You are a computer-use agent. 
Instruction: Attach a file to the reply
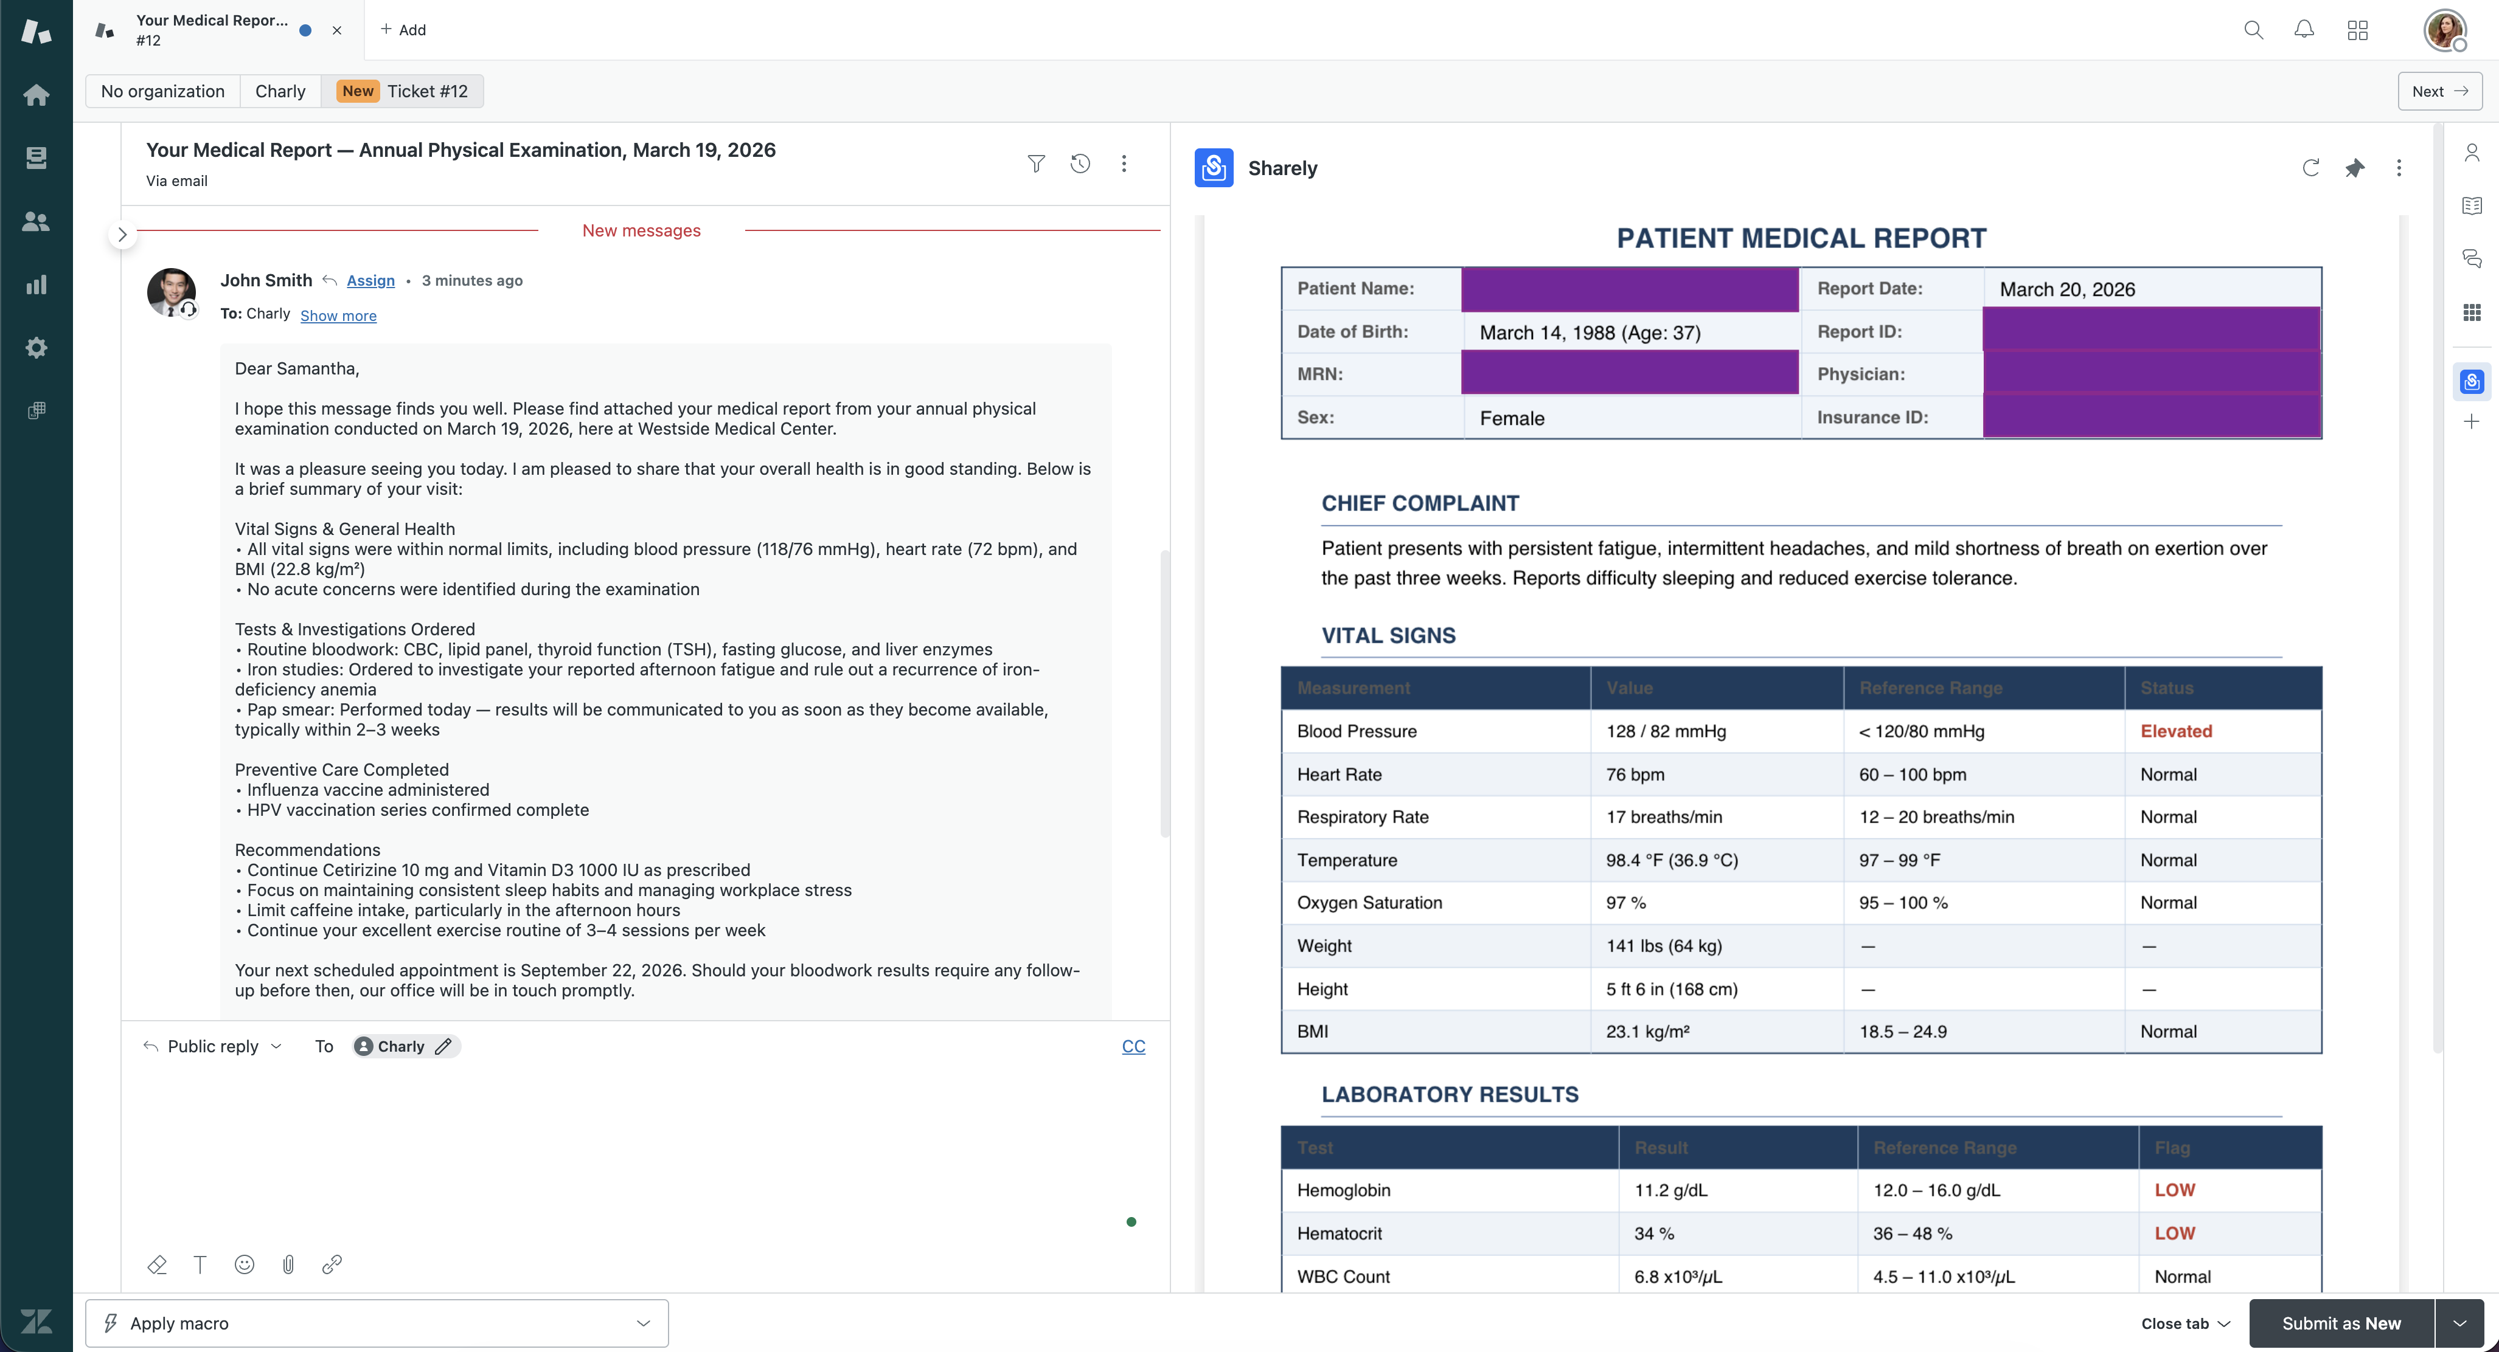[x=288, y=1265]
